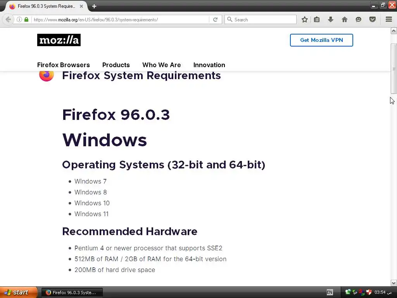Open the Windows start button

[18, 292]
